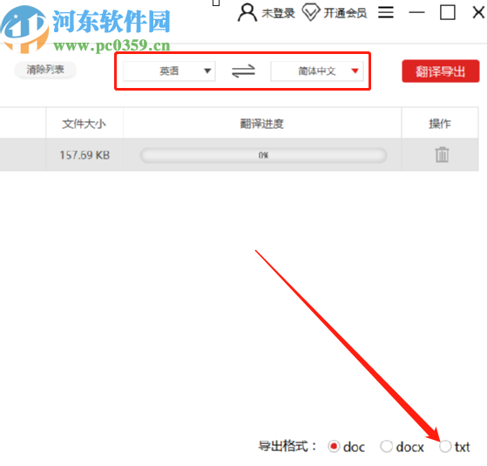Click the 0% translation progress bar

coord(263,155)
